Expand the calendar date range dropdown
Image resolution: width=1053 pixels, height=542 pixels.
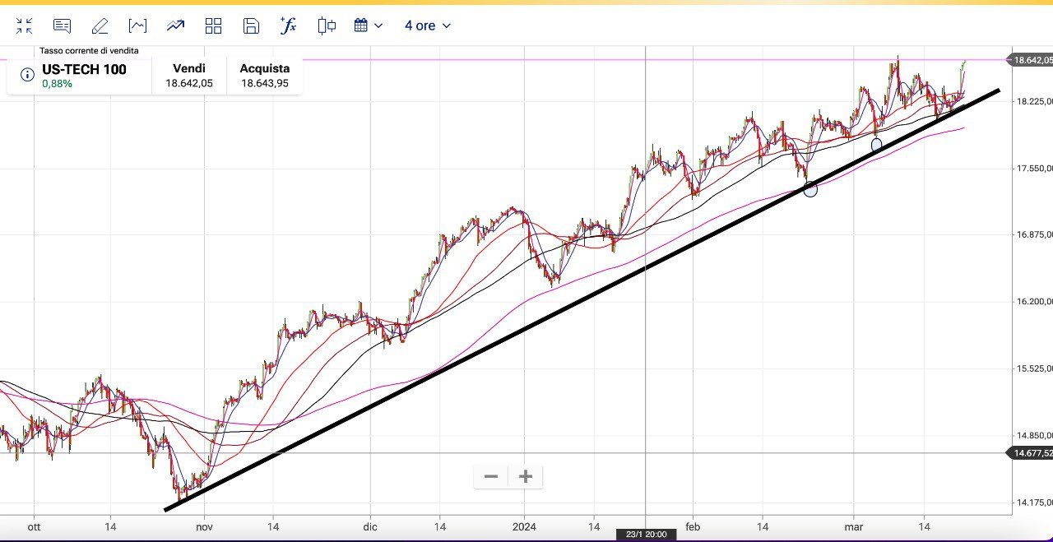[368, 25]
